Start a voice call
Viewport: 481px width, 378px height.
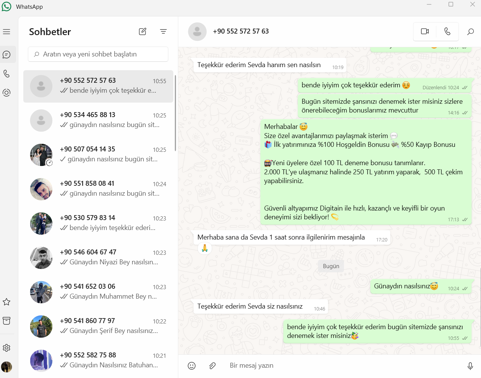(x=447, y=31)
